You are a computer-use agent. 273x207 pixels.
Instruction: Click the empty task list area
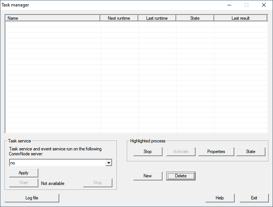(x=137, y=76)
